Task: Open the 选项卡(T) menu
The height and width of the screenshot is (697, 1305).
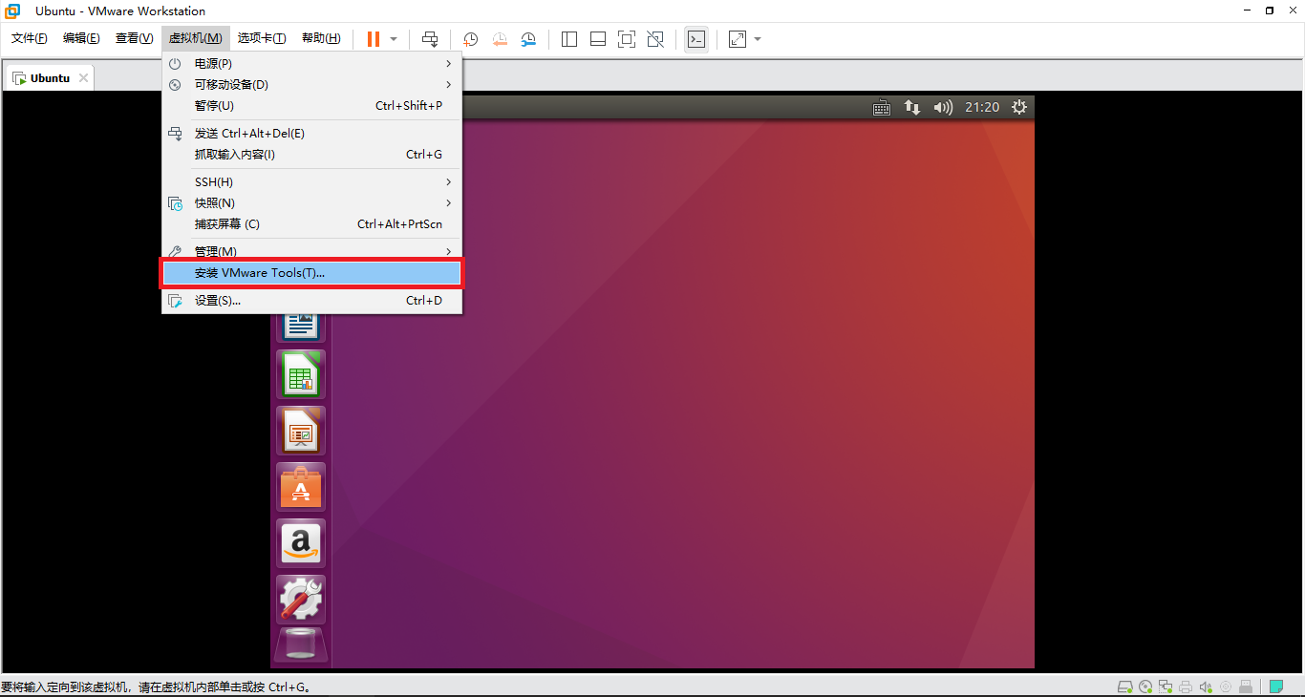Action: (x=262, y=38)
